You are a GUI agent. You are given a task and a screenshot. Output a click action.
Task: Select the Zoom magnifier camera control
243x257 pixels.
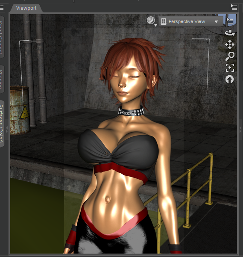coord(230,56)
